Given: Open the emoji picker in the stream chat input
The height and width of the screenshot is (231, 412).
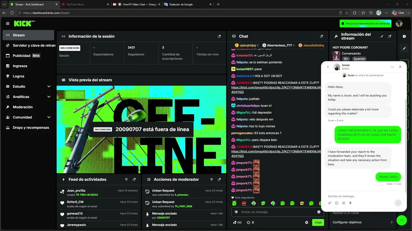Looking at the screenshot, I should pyautogui.click(x=319, y=212).
